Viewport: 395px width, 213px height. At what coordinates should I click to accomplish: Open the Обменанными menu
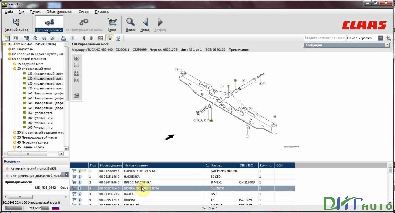[x=59, y=12]
